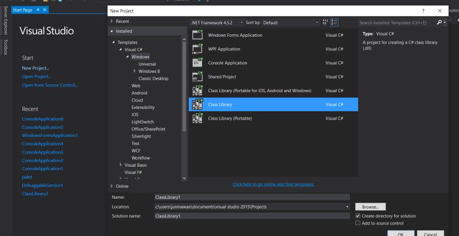
Task: Expand the Recent section in the dialog
Action: coord(111,21)
